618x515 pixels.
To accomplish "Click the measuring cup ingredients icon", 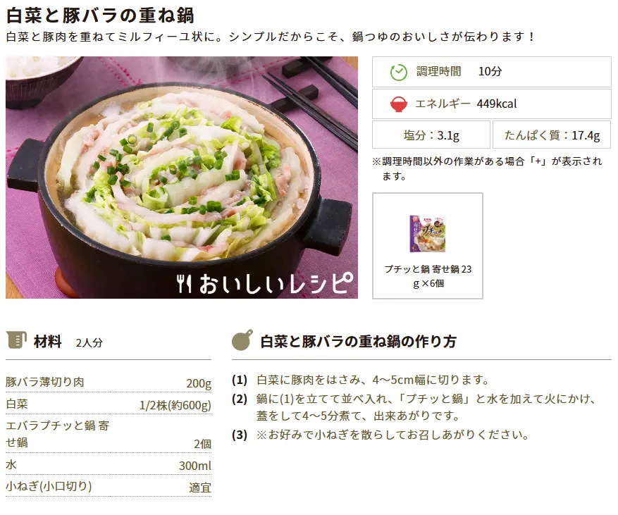I will (x=16, y=340).
